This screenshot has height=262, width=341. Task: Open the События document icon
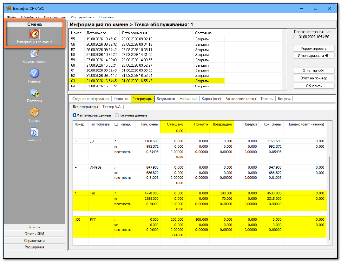(34, 132)
